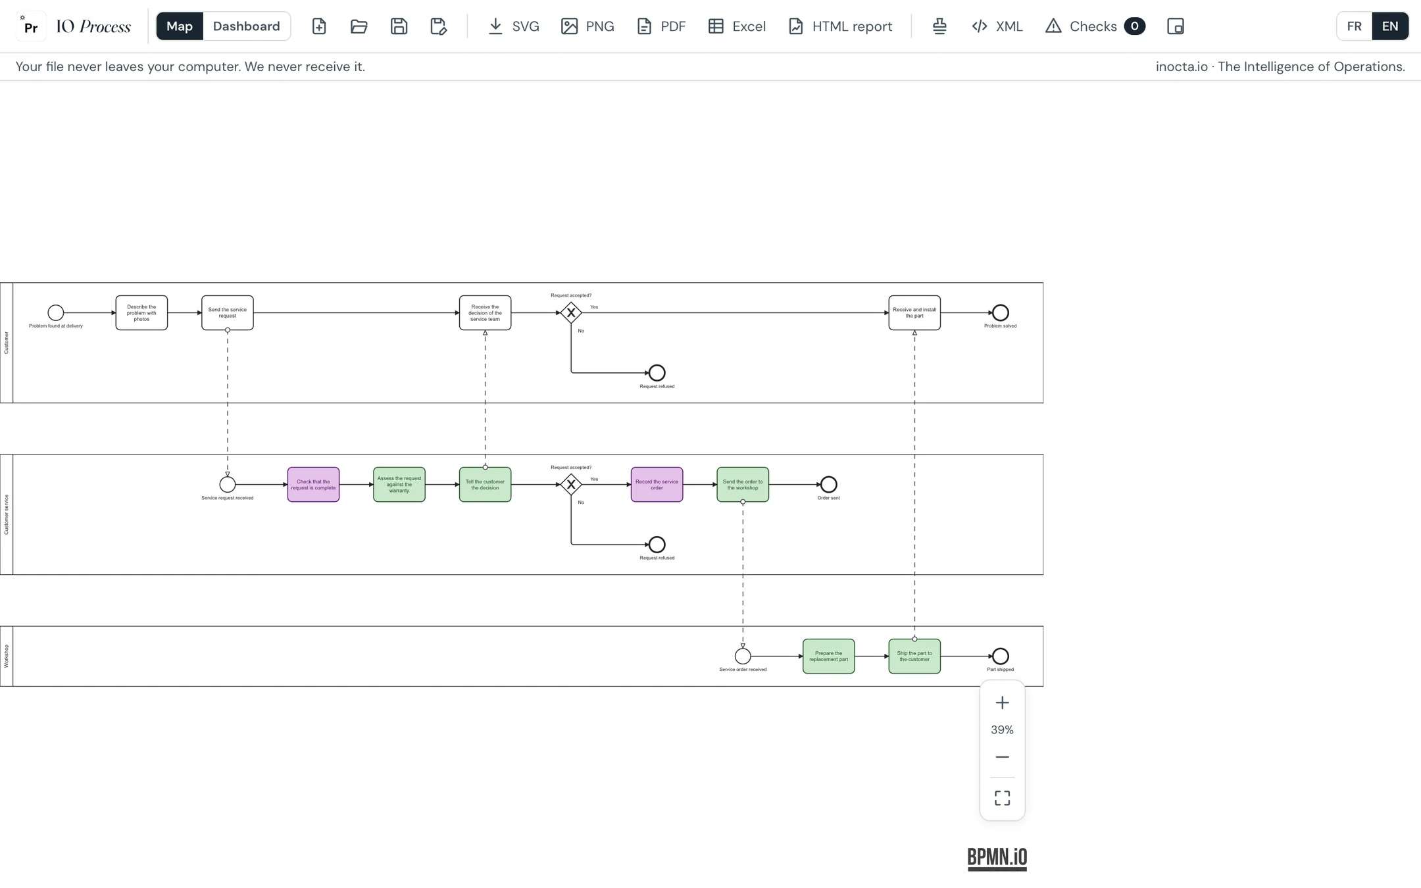
Task: Select 'Send the service request' task
Action: click(228, 313)
